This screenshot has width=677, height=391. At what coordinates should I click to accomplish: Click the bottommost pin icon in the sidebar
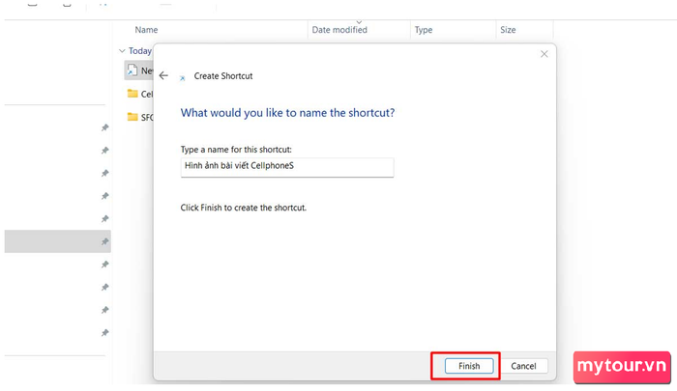(x=104, y=333)
